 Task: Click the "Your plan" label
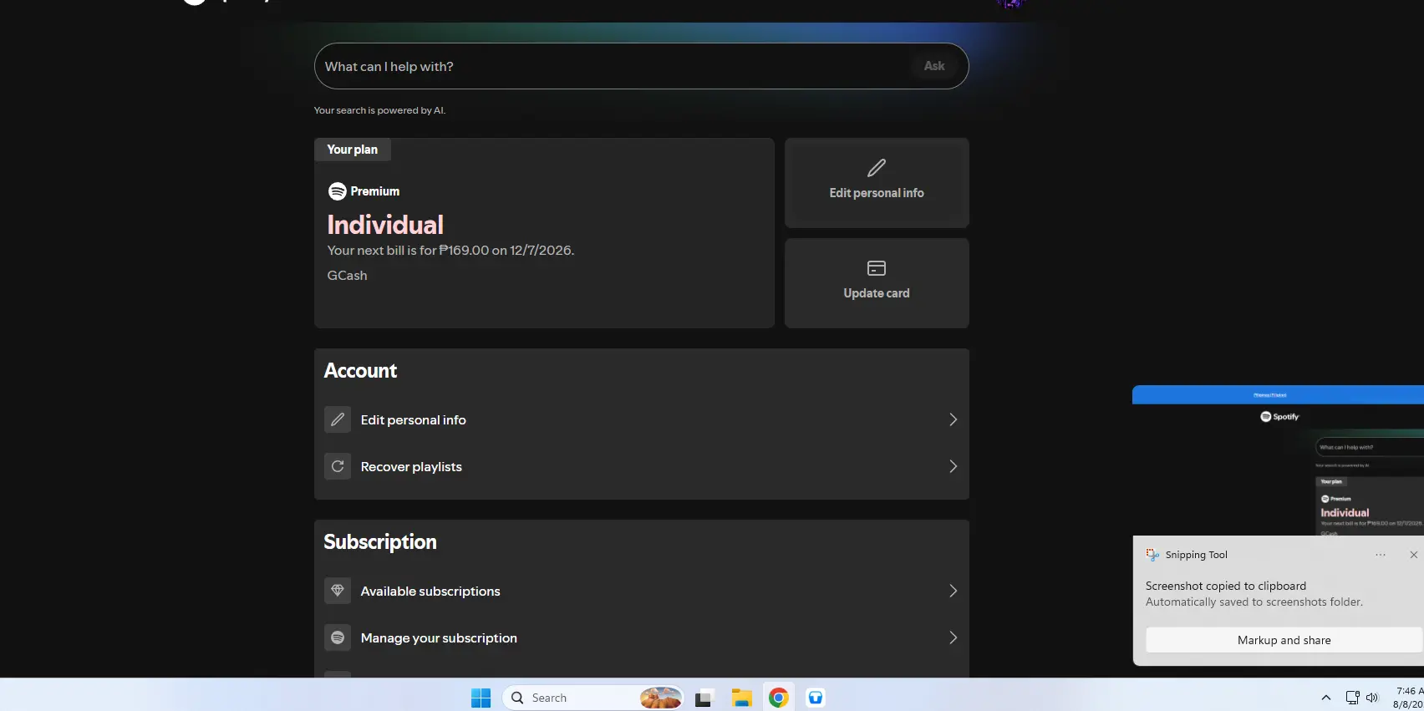pyautogui.click(x=352, y=150)
